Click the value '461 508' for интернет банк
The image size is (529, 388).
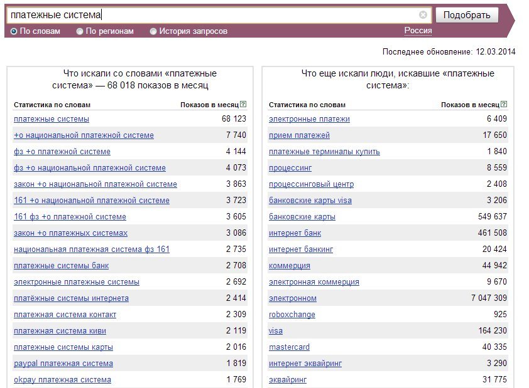click(x=492, y=233)
